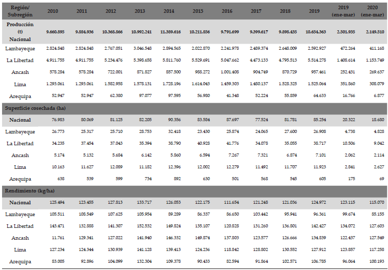Click the 2015 column header

tap(198, 11)
